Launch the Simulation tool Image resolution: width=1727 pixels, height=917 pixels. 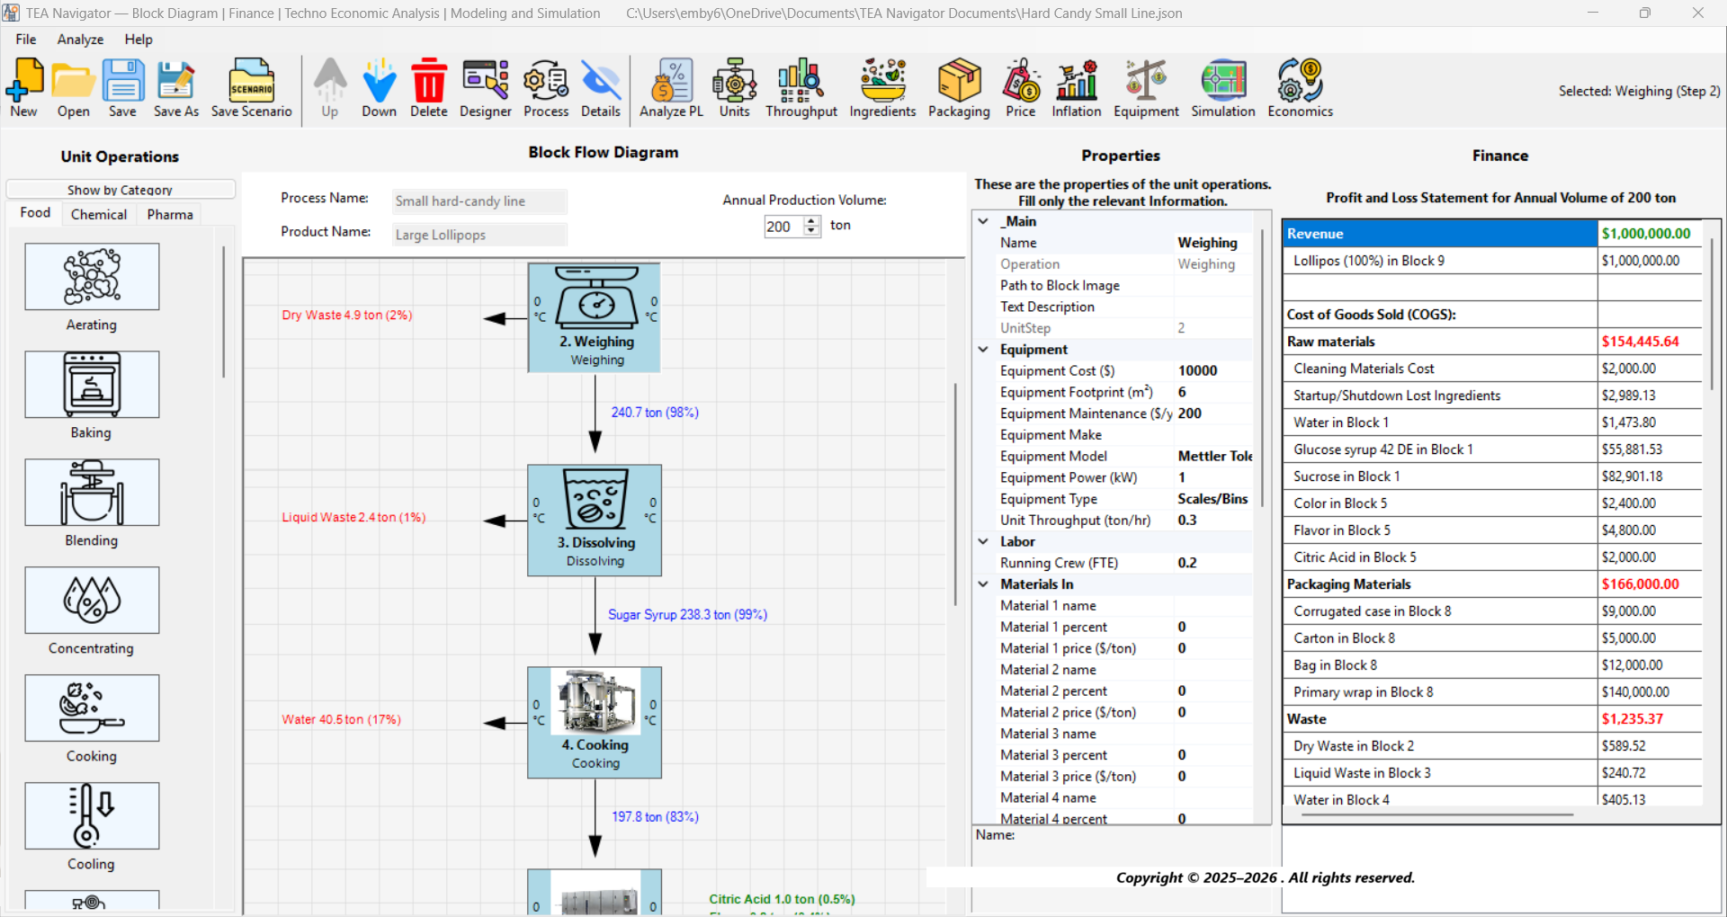[x=1221, y=87]
